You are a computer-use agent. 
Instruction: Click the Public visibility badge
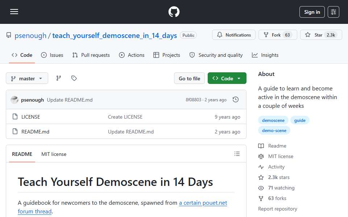click(x=188, y=35)
